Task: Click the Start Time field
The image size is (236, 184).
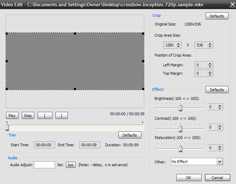Action: (x=44, y=145)
